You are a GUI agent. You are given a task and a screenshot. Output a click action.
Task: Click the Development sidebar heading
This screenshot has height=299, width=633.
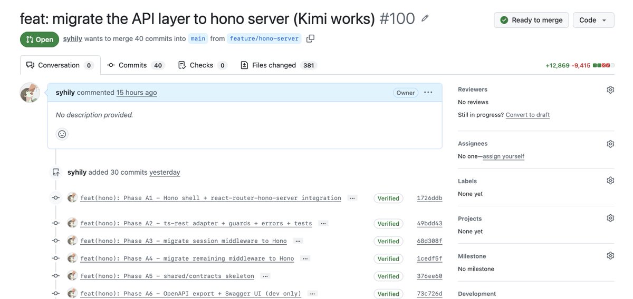pos(477,294)
